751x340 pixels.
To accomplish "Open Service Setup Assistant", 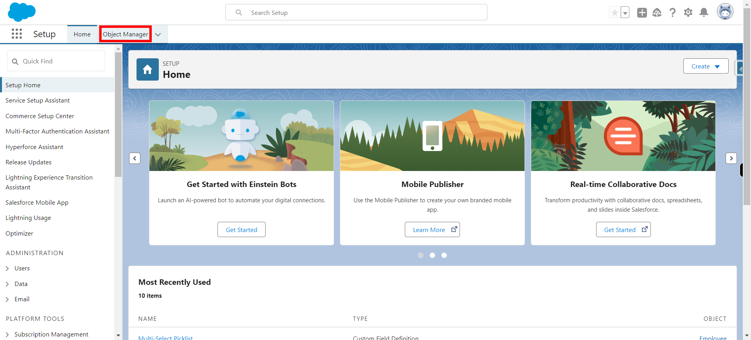I will (38, 101).
